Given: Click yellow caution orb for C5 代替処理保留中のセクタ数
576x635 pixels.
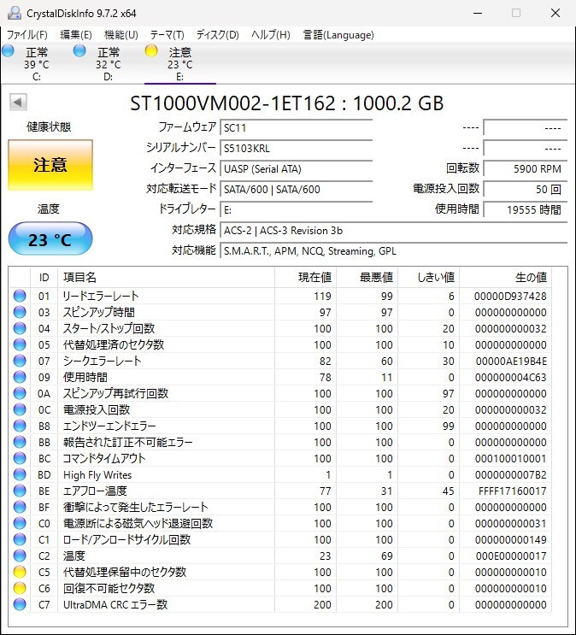Looking at the screenshot, I should coord(20,572).
